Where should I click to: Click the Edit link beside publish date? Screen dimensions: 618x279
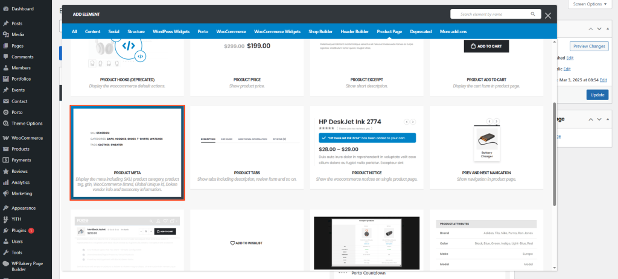604,79
